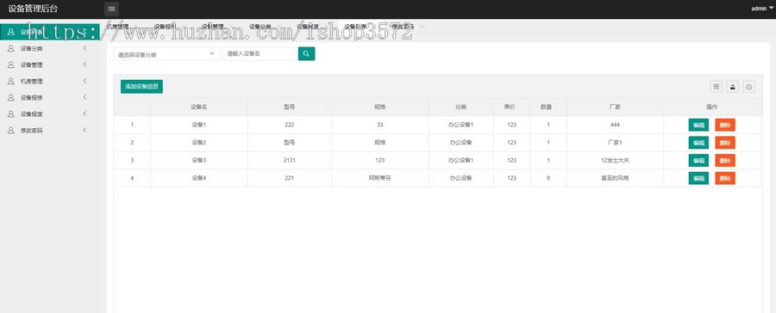776x313 pixels.
Task: Click the 设备管理后台 header title
Action: 33,9
